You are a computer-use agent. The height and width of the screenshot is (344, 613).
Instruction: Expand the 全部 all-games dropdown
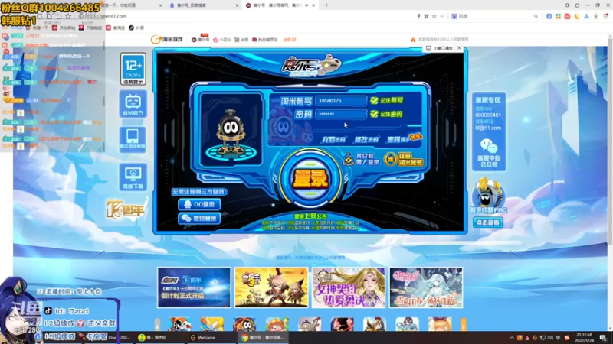pyautogui.click(x=290, y=40)
